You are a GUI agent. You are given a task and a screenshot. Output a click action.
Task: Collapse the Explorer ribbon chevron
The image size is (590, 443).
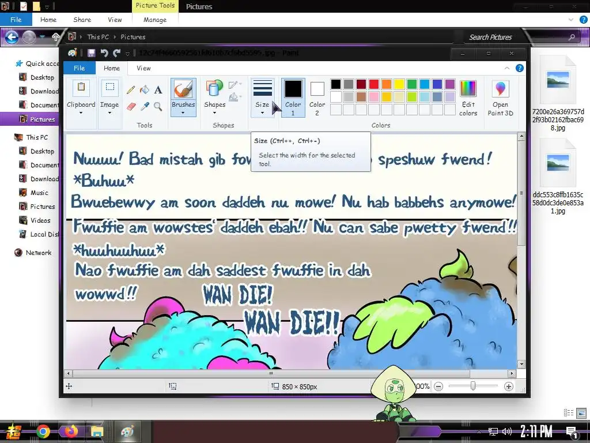[x=571, y=20]
